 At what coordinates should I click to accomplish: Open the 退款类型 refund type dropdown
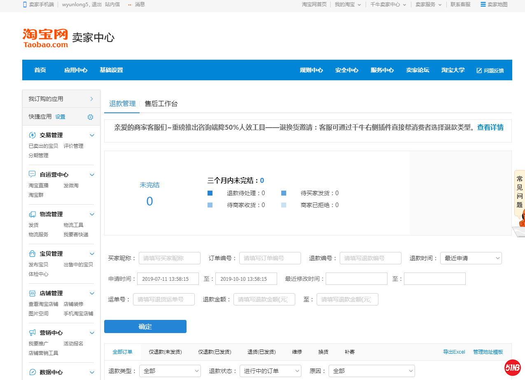tap(170, 371)
